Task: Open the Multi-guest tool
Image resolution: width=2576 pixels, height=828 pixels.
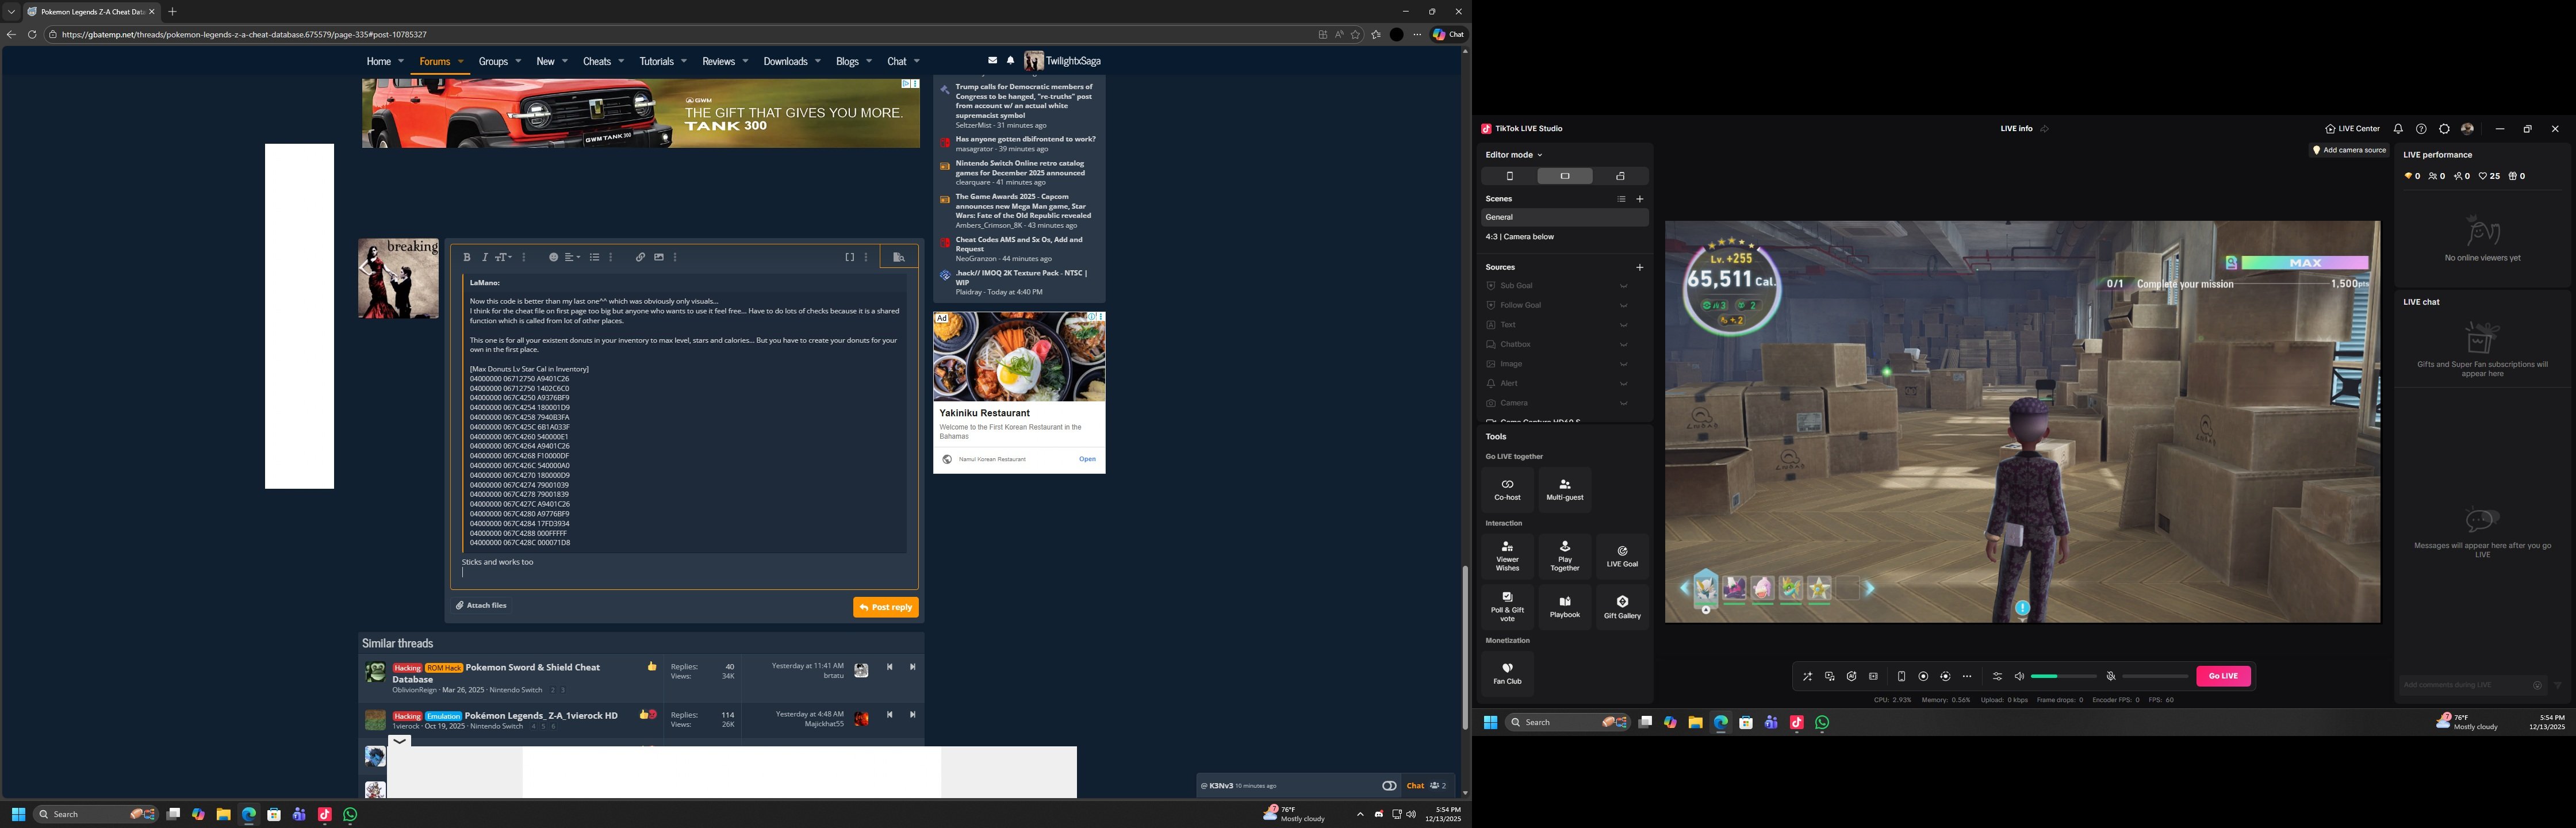Action: point(1565,489)
